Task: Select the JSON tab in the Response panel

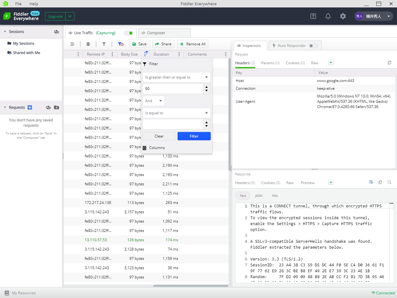Action: click(x=259, y=196)
